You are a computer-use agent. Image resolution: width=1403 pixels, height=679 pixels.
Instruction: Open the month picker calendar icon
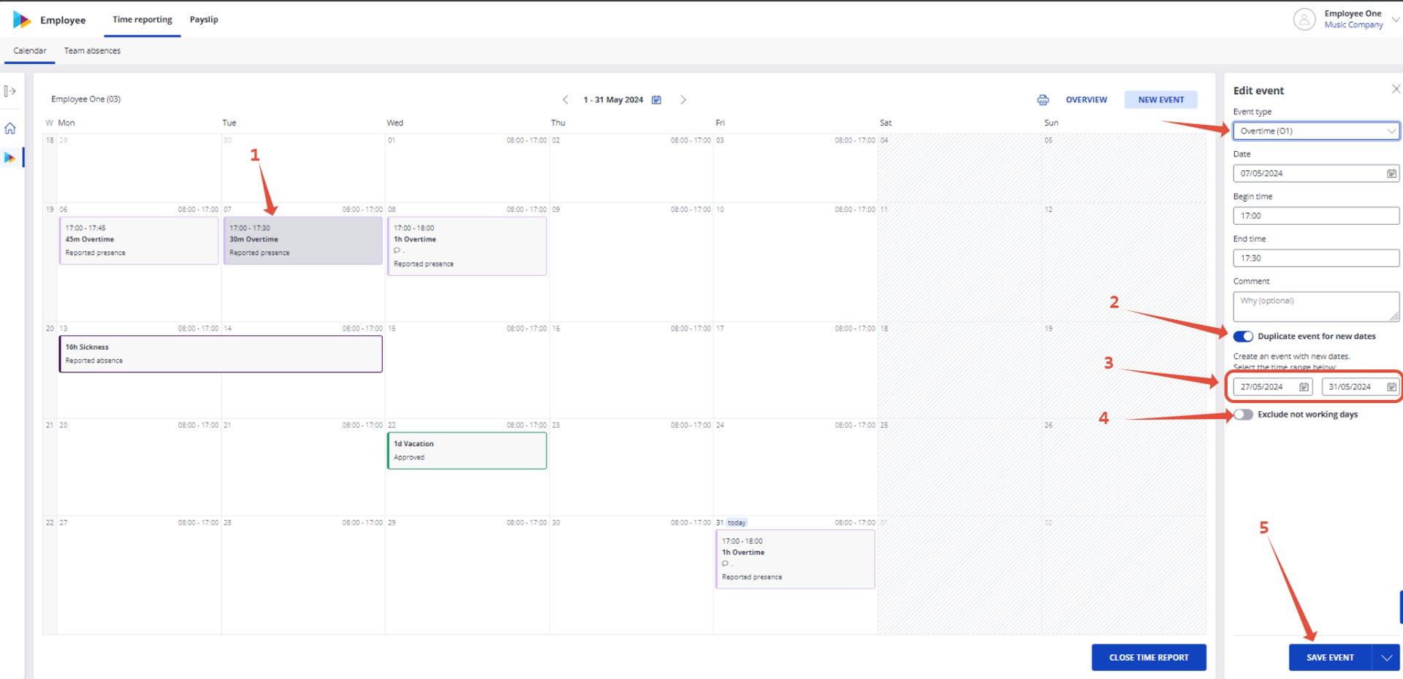pos(656,99)
